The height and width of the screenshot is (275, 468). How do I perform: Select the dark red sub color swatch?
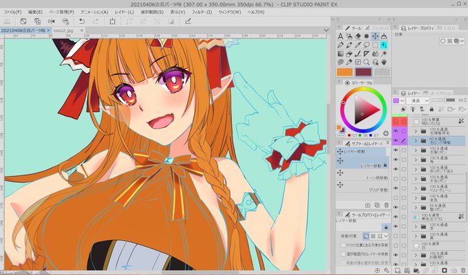tap(363, 72)
